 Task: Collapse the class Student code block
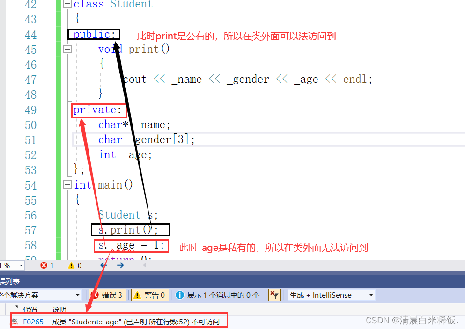(67, 4)
